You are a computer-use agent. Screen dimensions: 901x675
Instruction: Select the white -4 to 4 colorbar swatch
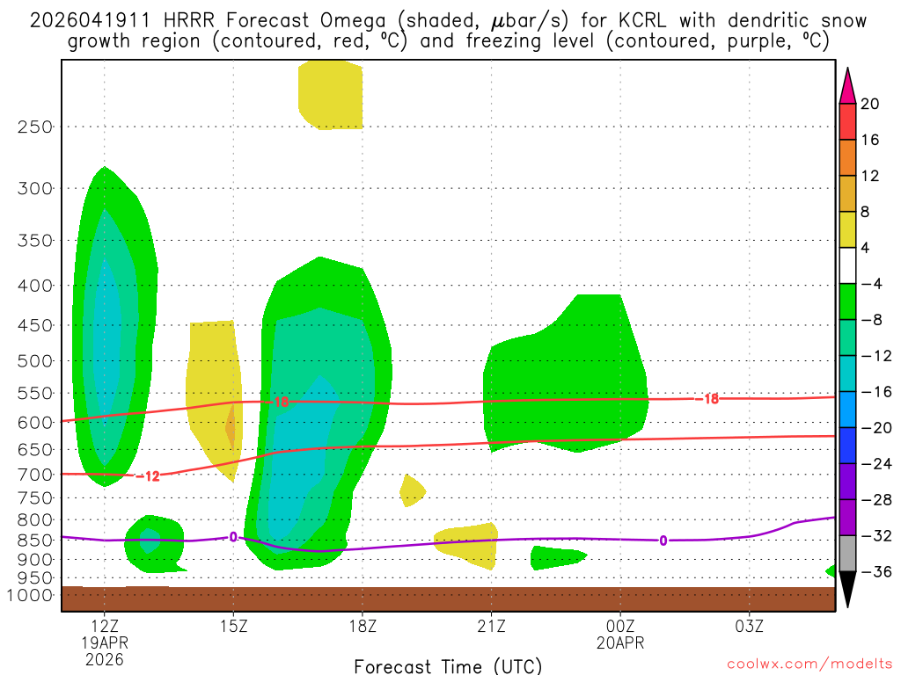[x=847, y=265]
